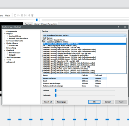Click the Reset all button

(x=48, y=102)
